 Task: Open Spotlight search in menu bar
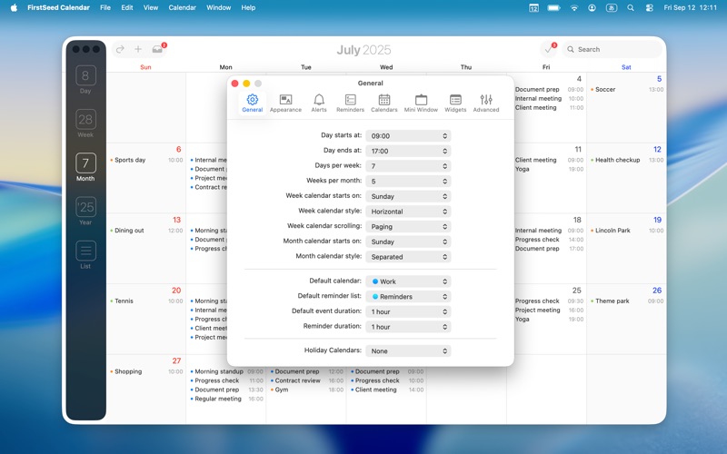(x=631, y=7)
